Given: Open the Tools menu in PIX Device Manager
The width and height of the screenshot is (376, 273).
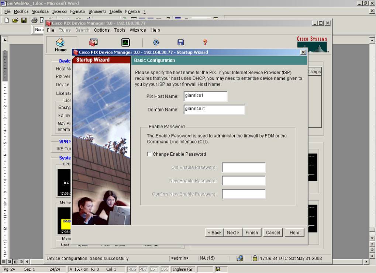Looking at the screenshot, I should click(120, 30).
